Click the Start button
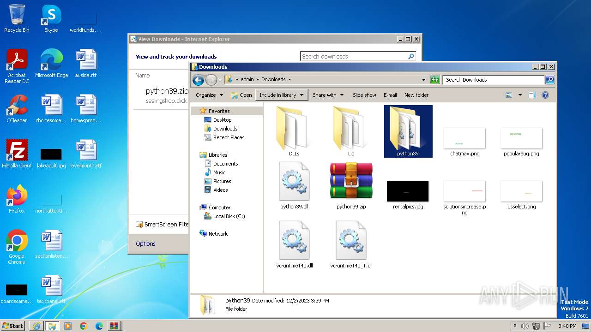Image resolution: width=591 pixels, height=332 pixels. click(x=13, y=326)
